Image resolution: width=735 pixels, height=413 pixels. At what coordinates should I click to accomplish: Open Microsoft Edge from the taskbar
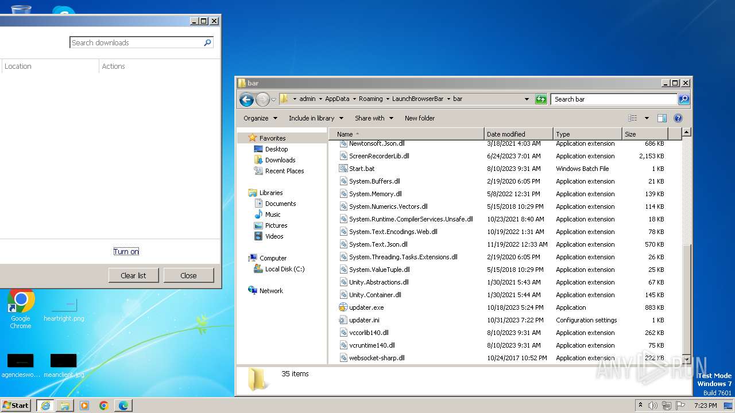click(123, 406)
